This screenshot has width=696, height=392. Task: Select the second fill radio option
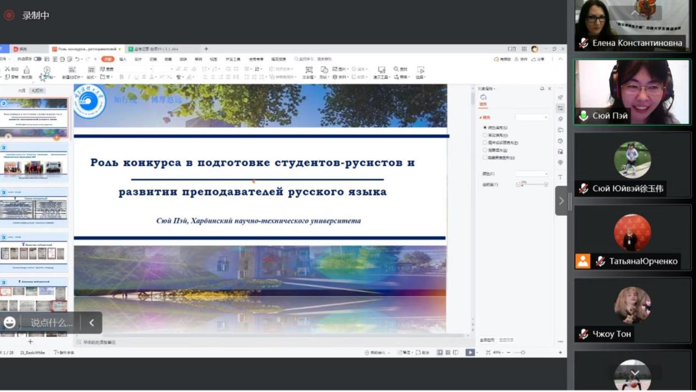click(485, 135)
